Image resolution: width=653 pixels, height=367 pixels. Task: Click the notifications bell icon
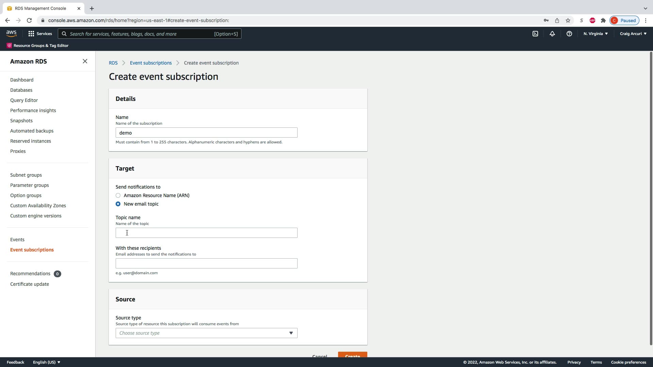point(552,34)
